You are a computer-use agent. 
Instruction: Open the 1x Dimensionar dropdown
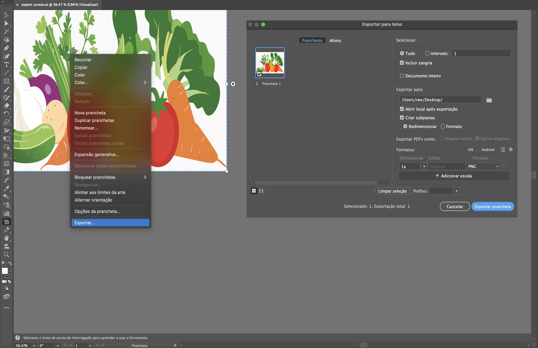(x=424, y=166)
